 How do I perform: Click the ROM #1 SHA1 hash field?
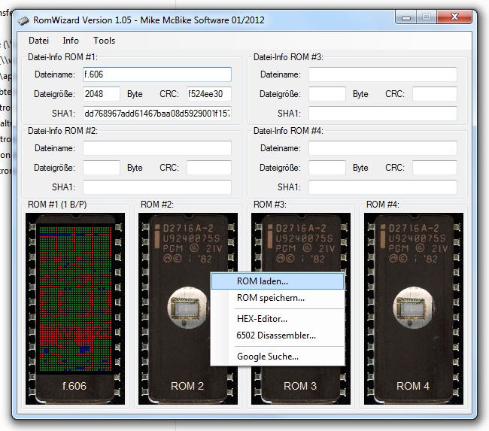[156, 114]
